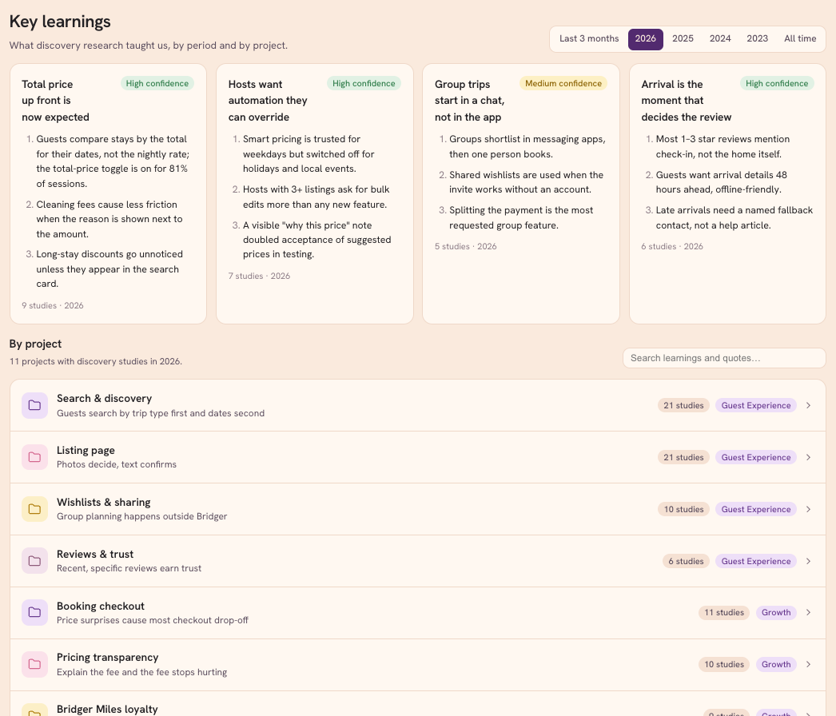Screen dimensions: 836x716
Task: Open the Booking checkout folder icon
Action: pos(34,613)
